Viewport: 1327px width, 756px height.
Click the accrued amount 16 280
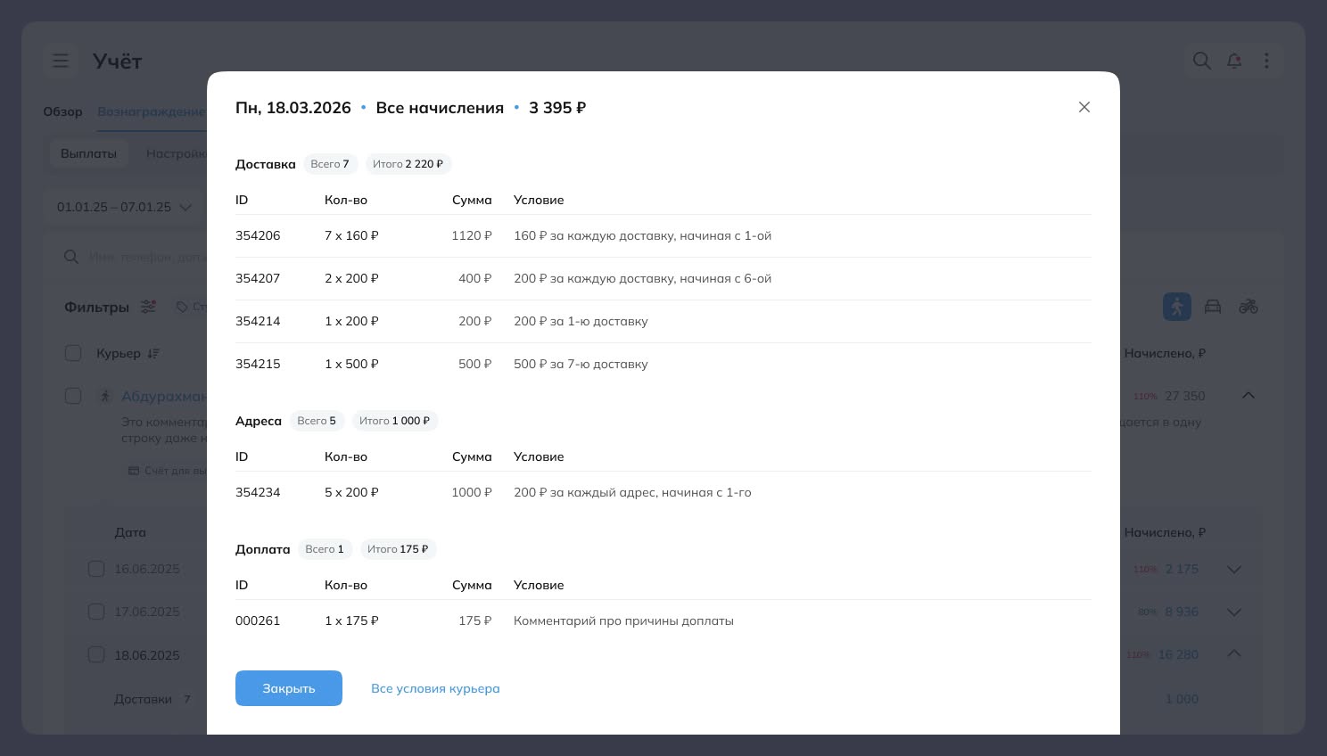pyautogui.click(x=1178, y=654)
